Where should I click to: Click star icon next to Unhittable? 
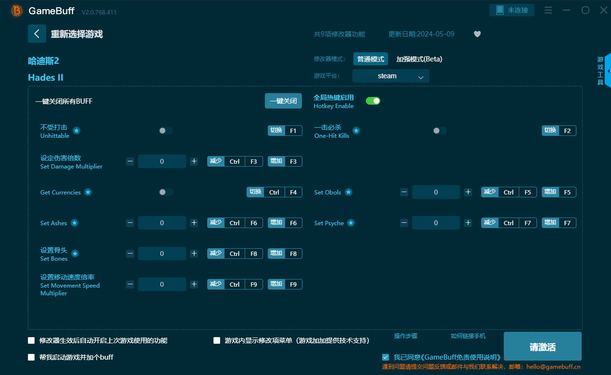76,131
